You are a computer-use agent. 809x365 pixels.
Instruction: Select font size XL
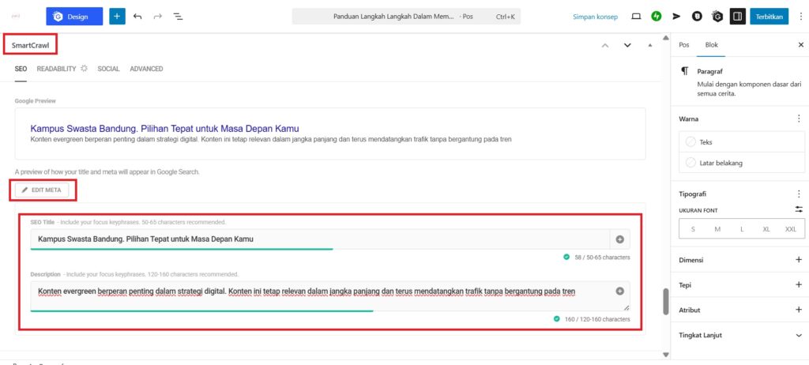point(766,229)
